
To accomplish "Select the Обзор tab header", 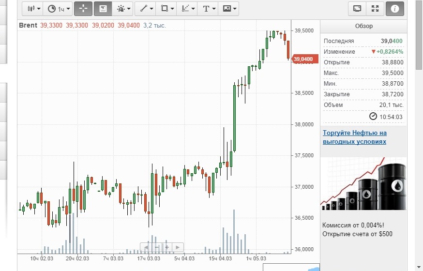I will coord(363,26).
